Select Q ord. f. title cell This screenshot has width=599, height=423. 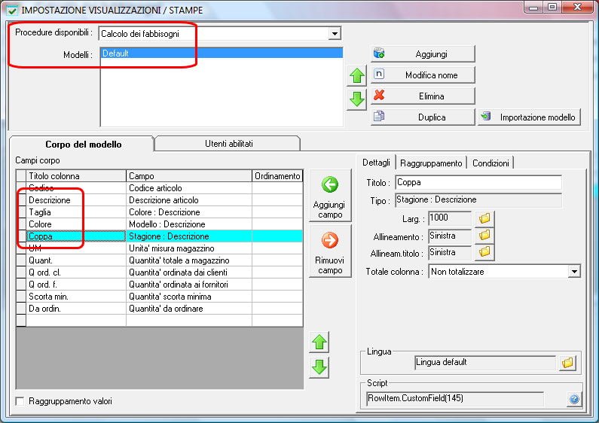pyautogui.click(x=76, y=285)
